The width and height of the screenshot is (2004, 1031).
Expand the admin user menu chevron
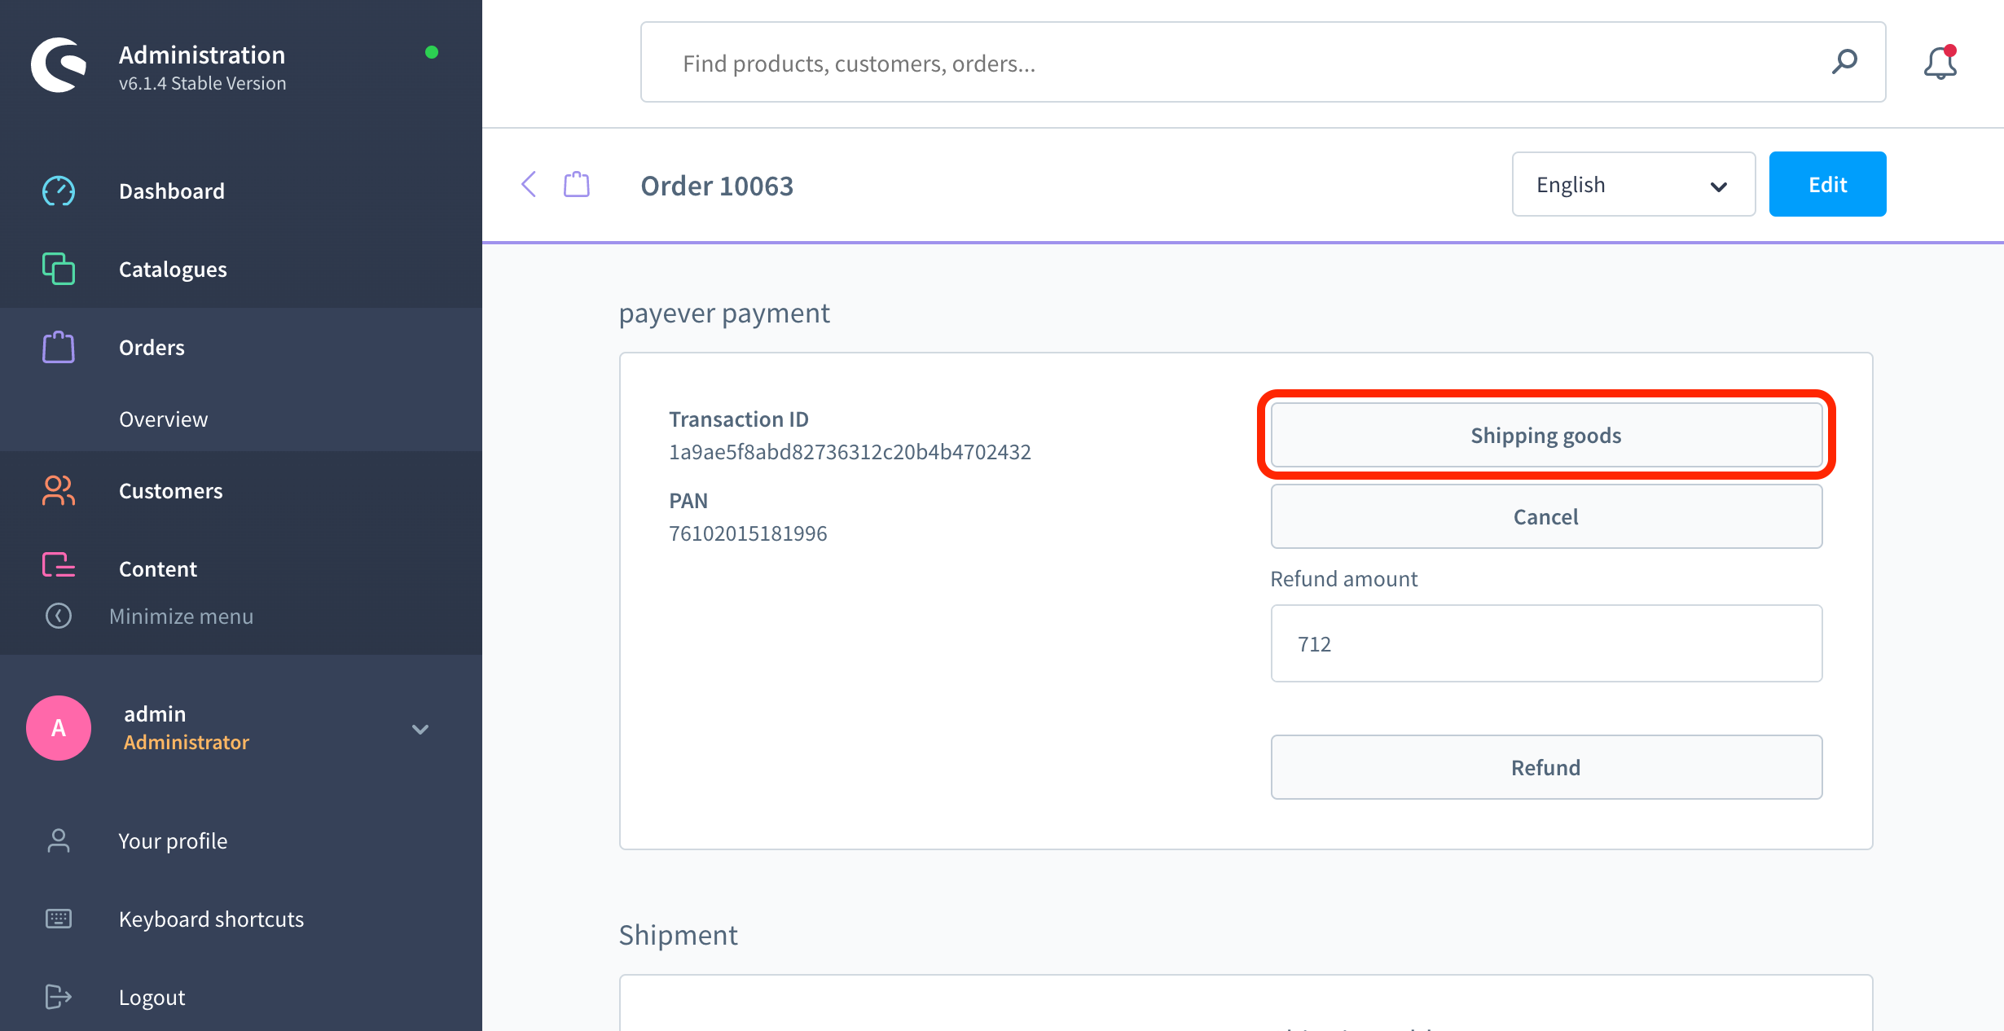pos(420,729)
